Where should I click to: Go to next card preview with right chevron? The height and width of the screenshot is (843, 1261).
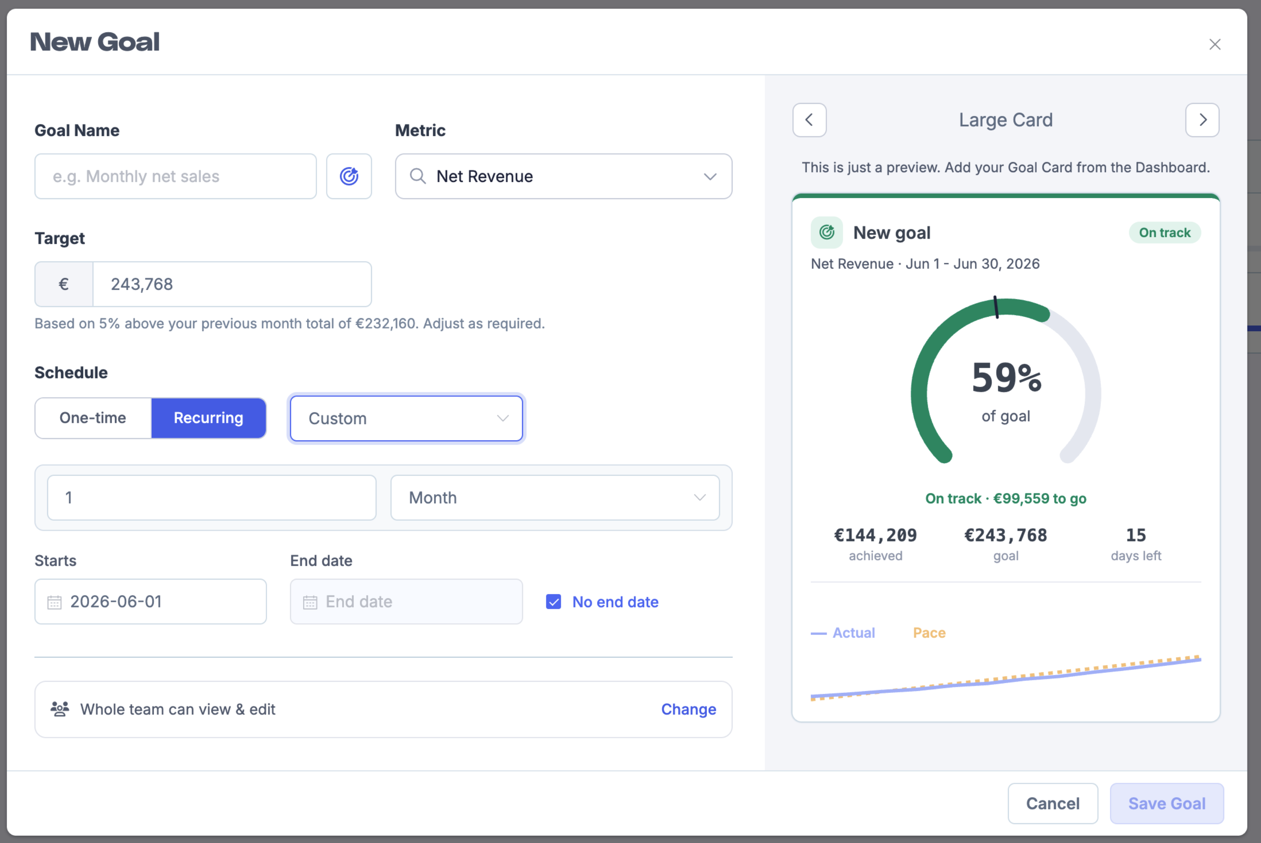(x=1202, y=120)
